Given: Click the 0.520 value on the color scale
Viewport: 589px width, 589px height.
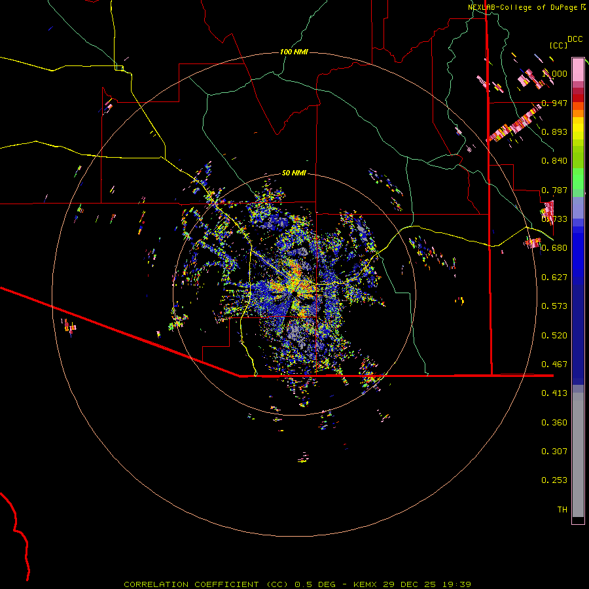Looking at the screenshot, I should [x=554, y=336].
